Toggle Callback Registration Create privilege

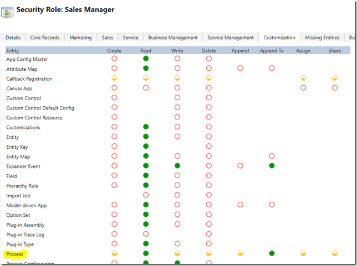click(114, 78)
